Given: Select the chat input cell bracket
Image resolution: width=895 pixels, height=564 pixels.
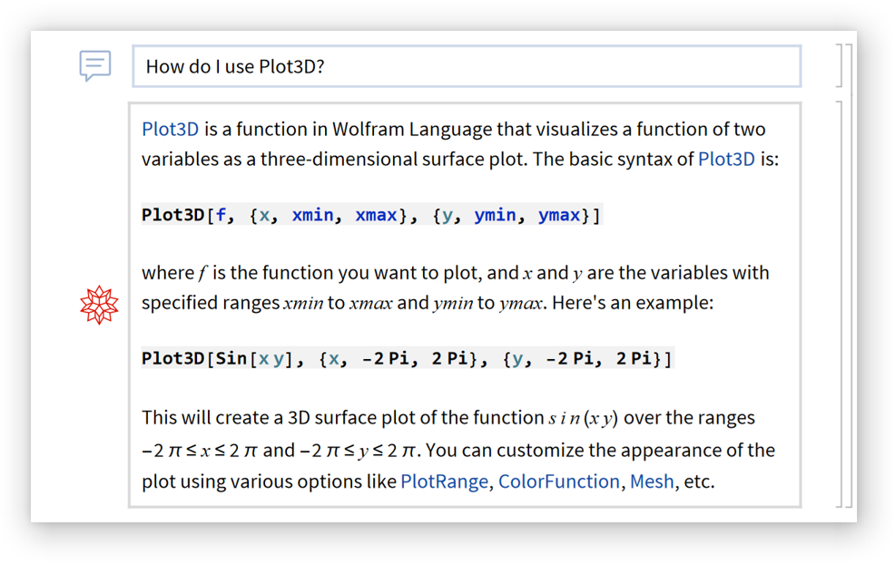Looking at the screenshot, I should (838, 65).
